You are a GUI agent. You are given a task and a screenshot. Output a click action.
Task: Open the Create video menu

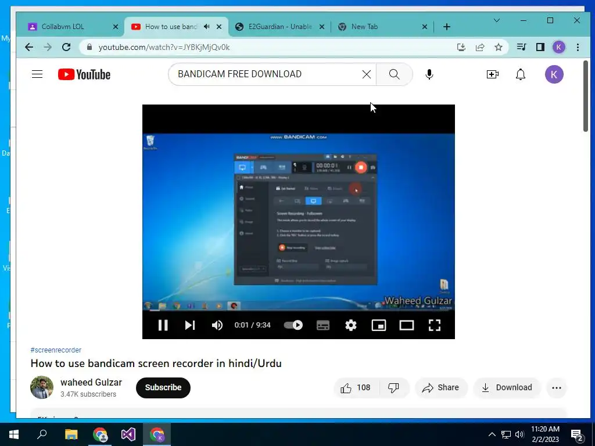(493, 74)
